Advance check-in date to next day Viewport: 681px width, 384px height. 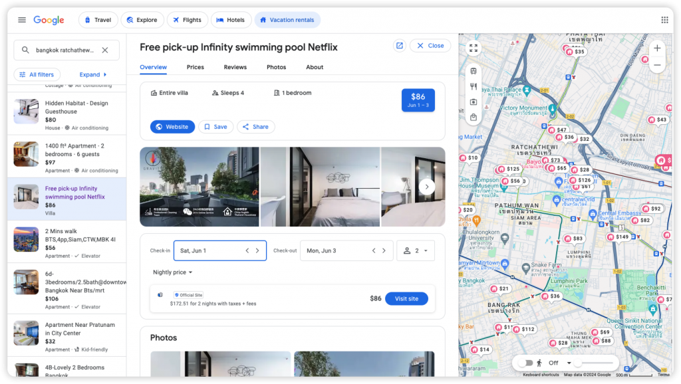tap(257, 250)
